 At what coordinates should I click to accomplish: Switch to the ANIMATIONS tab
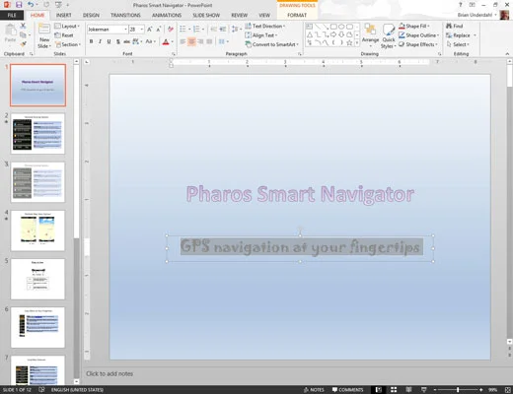pos(167,15)
